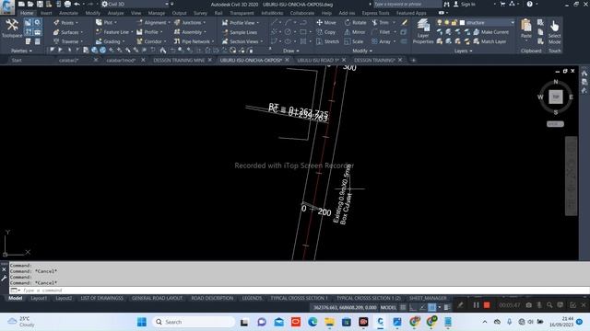Click the Undo arrow in quick access toolbar
Image resolution: width=590 pixels, height=331 pixels.
77,4
